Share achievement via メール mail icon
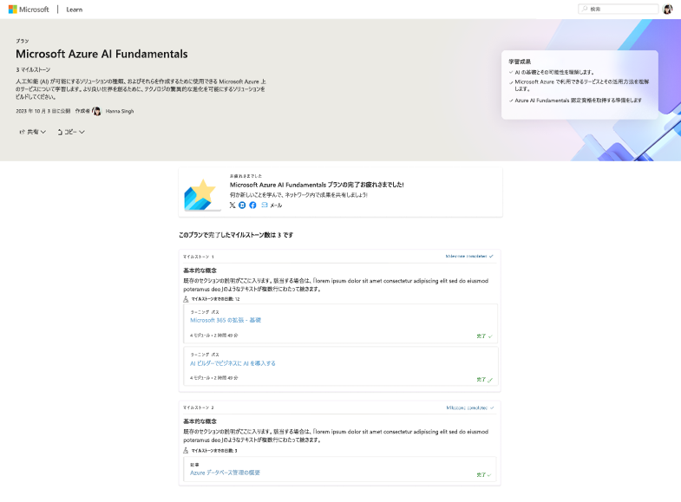This screenshot has width=681, height=502. (272, 205)
